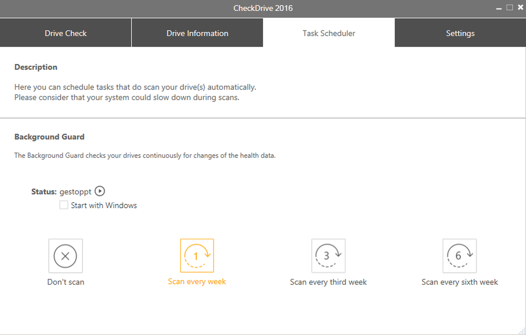The image size is (526, 335).
Task: Switch to the Drive Check tab
Action: point(66,33)
